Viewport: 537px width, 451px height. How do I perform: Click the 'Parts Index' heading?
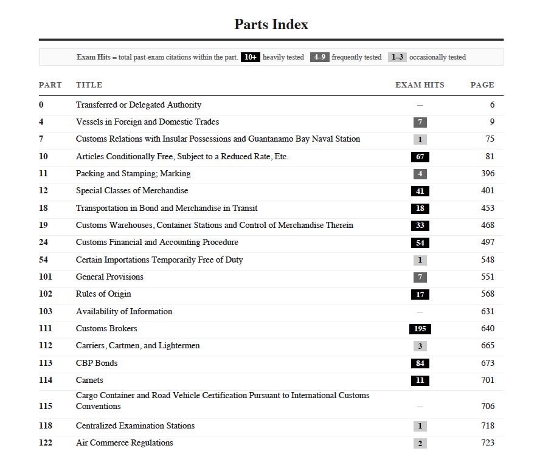coord(271,24)
